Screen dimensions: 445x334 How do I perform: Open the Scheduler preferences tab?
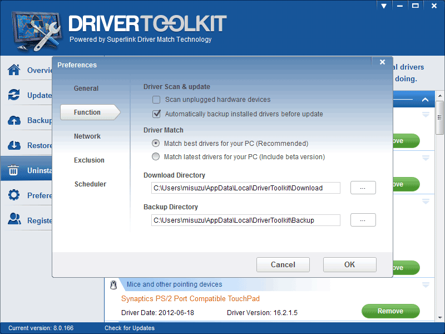[90, 184]
